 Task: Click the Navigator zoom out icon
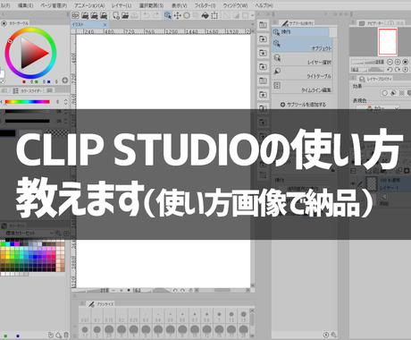390,62
